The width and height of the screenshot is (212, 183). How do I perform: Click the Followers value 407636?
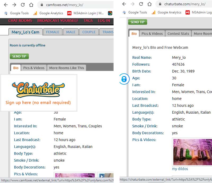178,64
